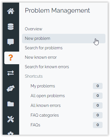Open the change arrows icon
This screenshot has height=137, width=110.
[11, 73]
